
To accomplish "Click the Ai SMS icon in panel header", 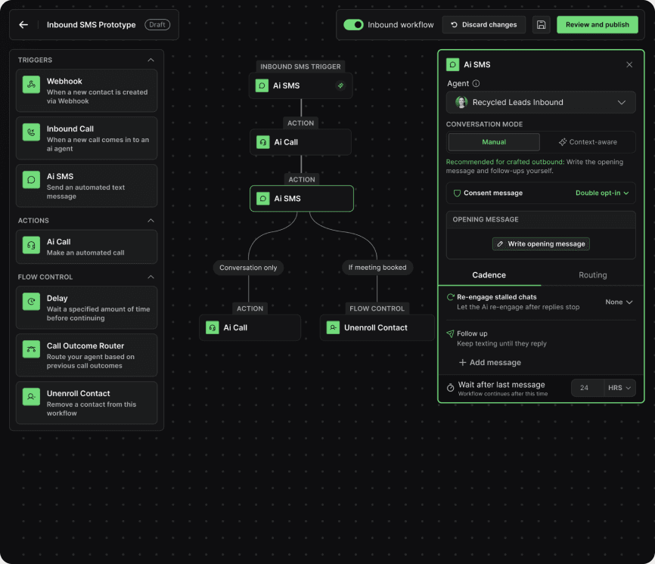I will click(x=452, y=65).
